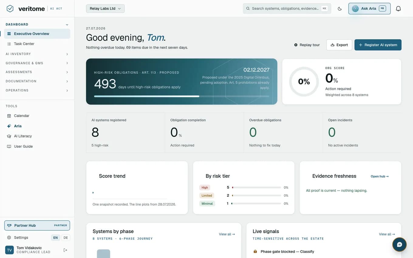The height and width of the screenshot is (258, 413).
Task: Open the floating chat bubble
Action: coord(399,244)
